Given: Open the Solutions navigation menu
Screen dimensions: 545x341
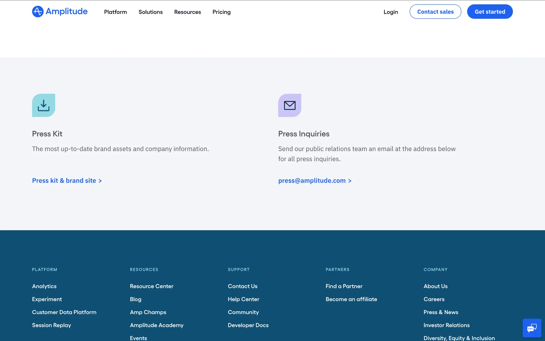Looking at the screenshot, I should 150,12.
